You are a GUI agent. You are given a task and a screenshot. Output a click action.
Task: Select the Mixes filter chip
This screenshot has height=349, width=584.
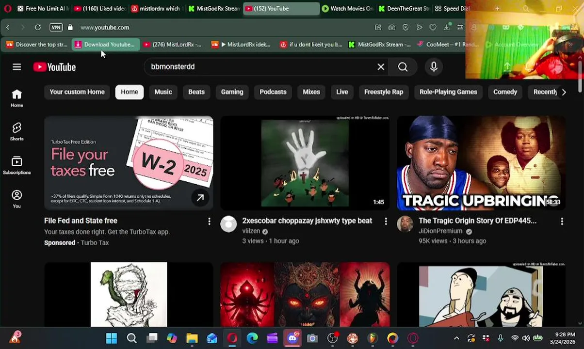point(311,92)
